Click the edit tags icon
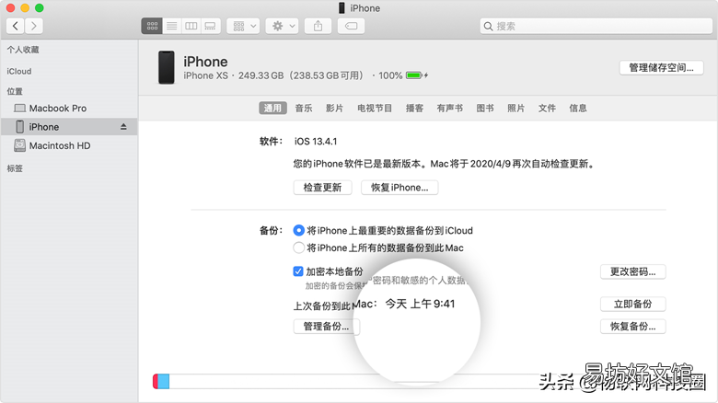Screen dimensions: 718x403 point(352,26)
